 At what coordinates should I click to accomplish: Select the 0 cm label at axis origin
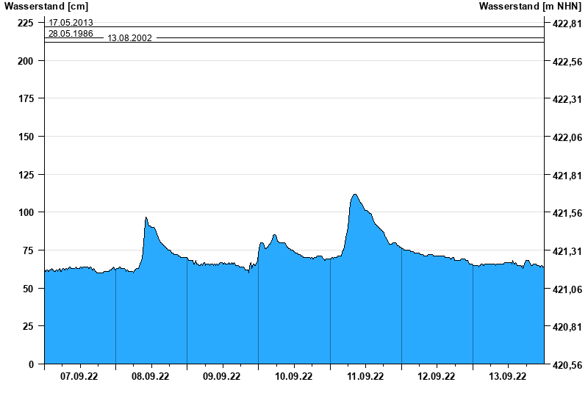tap(31, 364)
